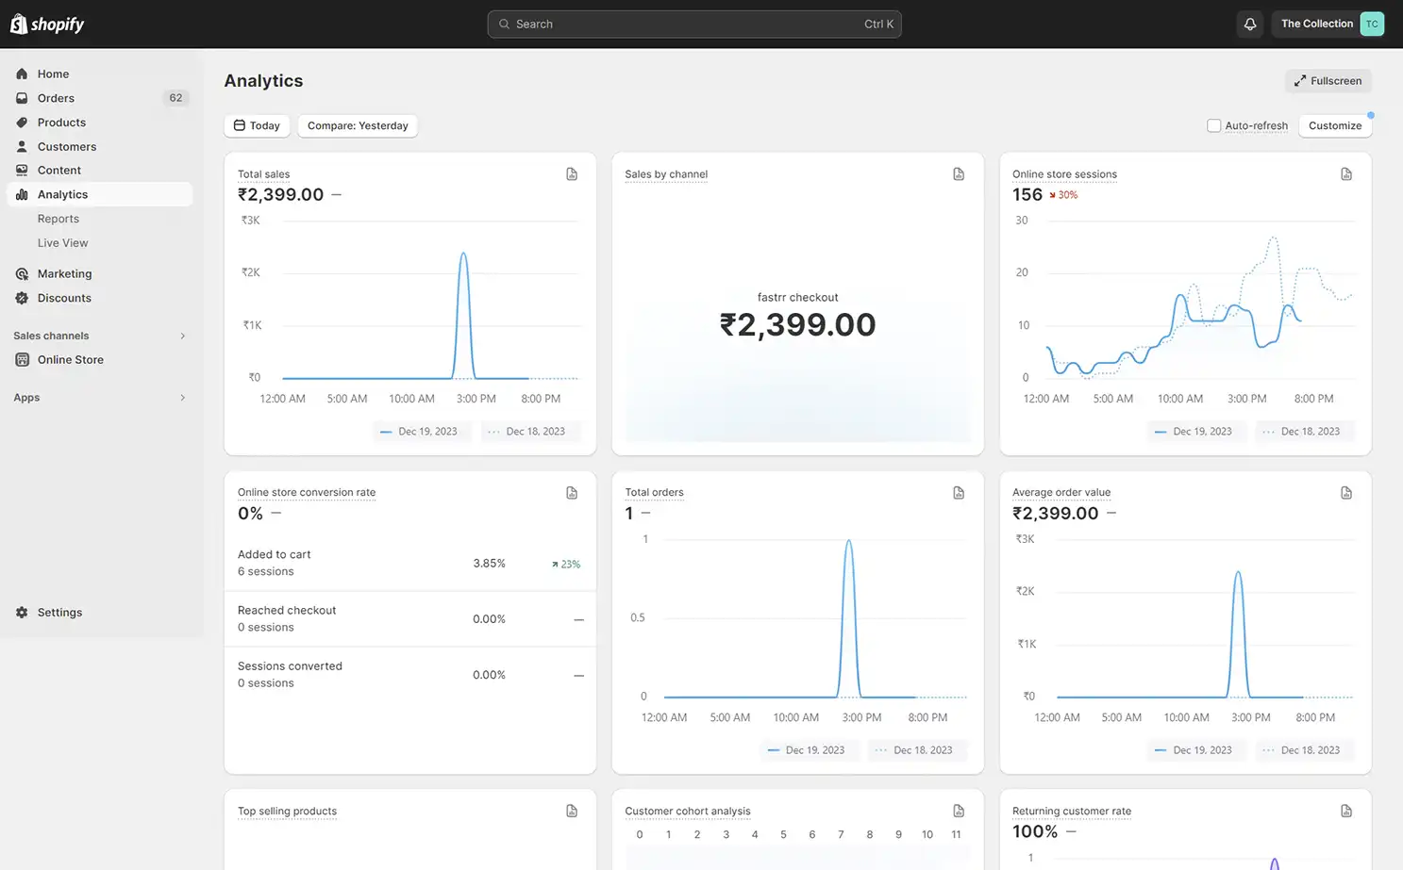Open Orders from the sidebar
Screen dimensions: 1403x870
pyautogui.click(x=55, y=98)
